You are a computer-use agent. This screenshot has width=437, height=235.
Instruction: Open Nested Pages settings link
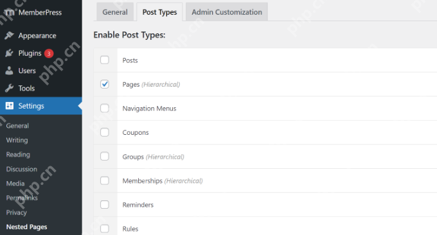[x=26, y=227]
